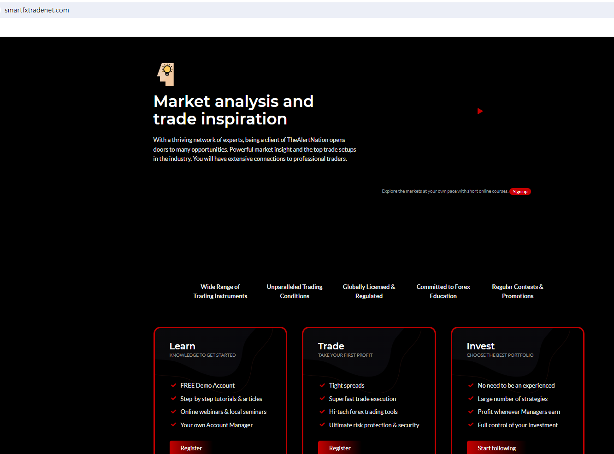Click Wide Range of Trading Instruments text
The height and width of the screenshot is (454, 614).
click(x=220, y=291)
